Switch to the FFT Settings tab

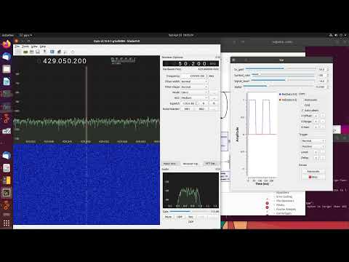click(x=210, y=164)
